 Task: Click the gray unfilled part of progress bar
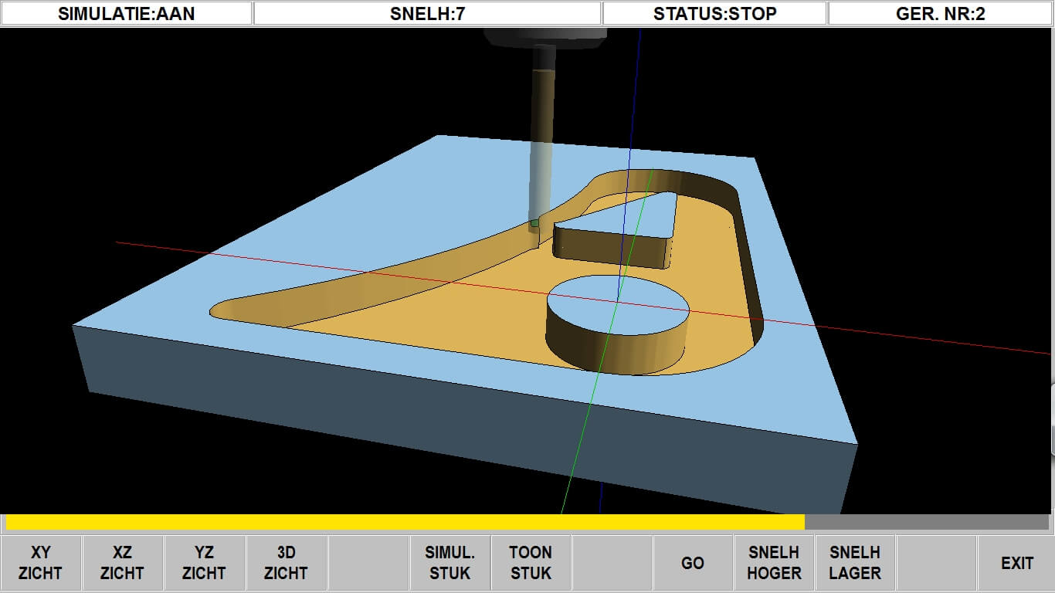pyautogui.click(x=927, y=523)
